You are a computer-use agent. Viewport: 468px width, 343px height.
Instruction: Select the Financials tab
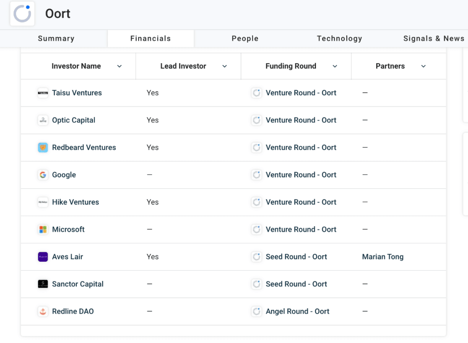click(x=151, y=38)
